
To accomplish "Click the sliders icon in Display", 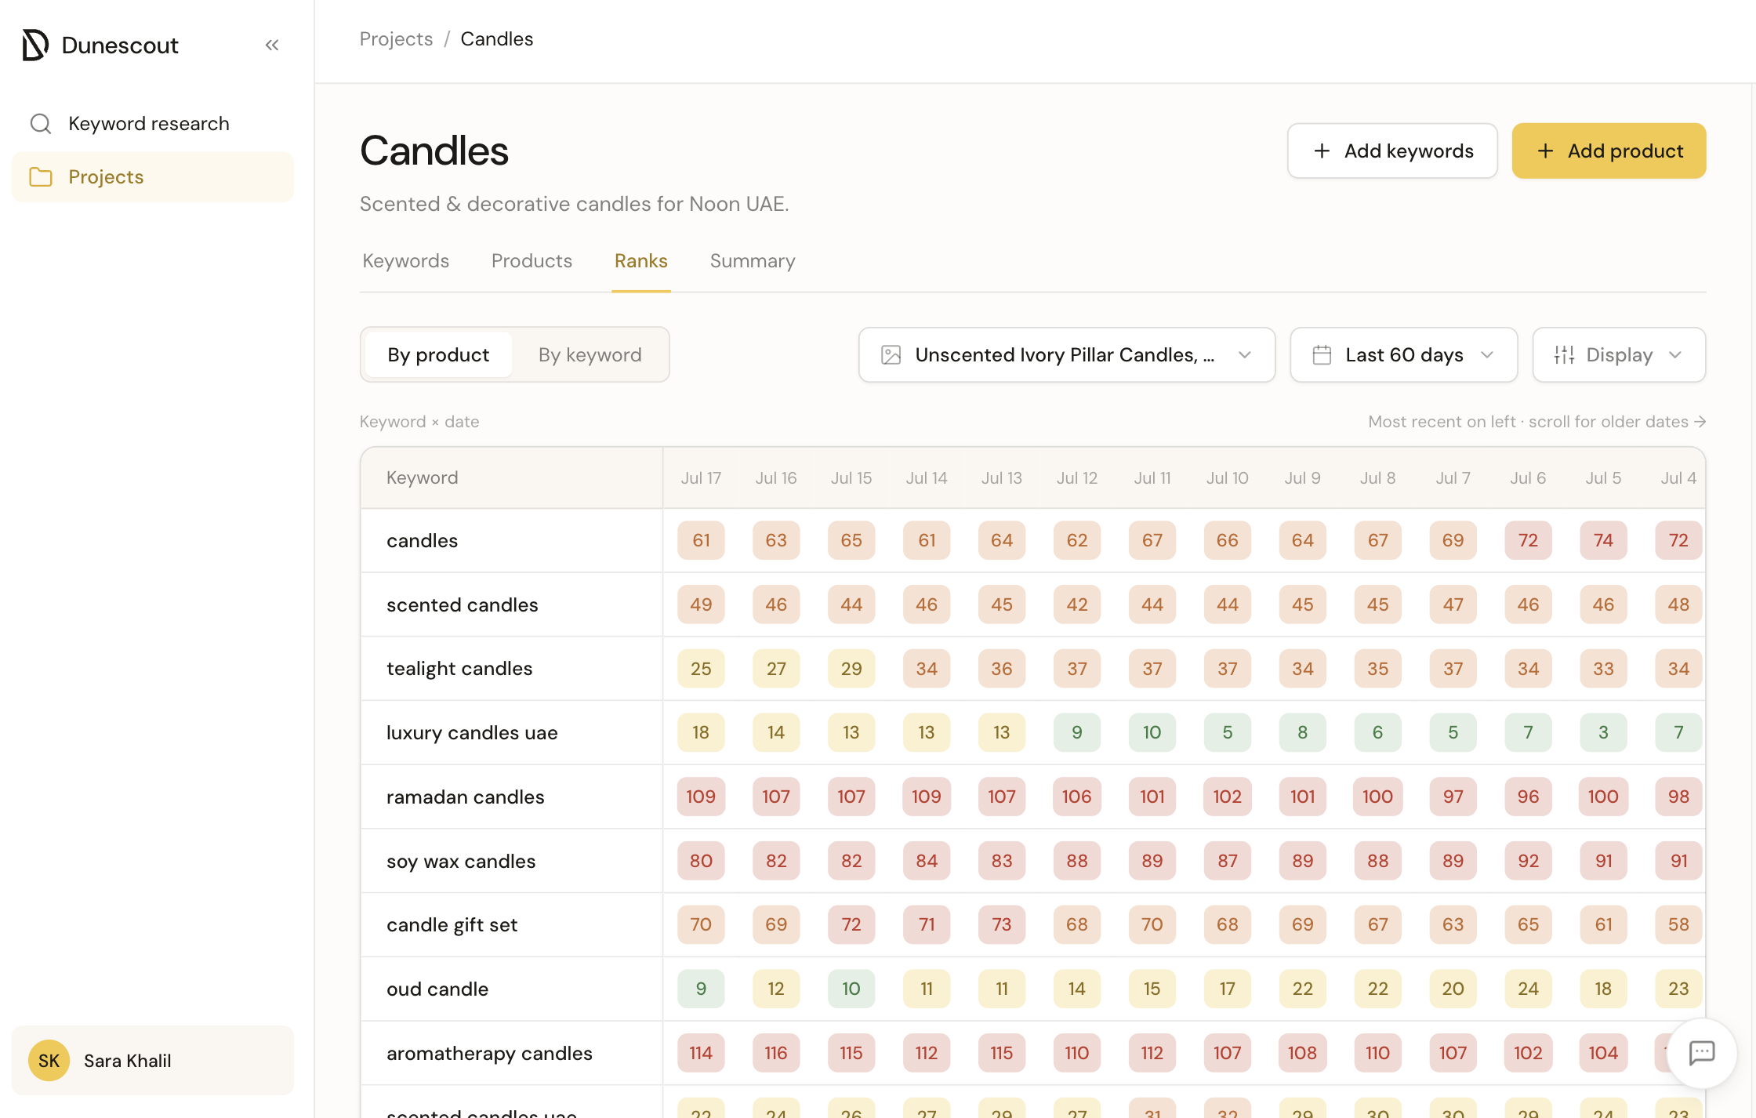I will pos(1565,355).
